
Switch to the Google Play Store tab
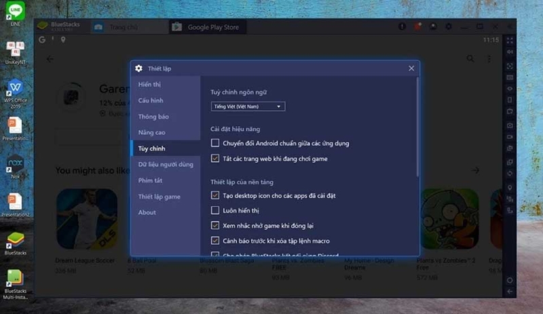pos(208,27)
